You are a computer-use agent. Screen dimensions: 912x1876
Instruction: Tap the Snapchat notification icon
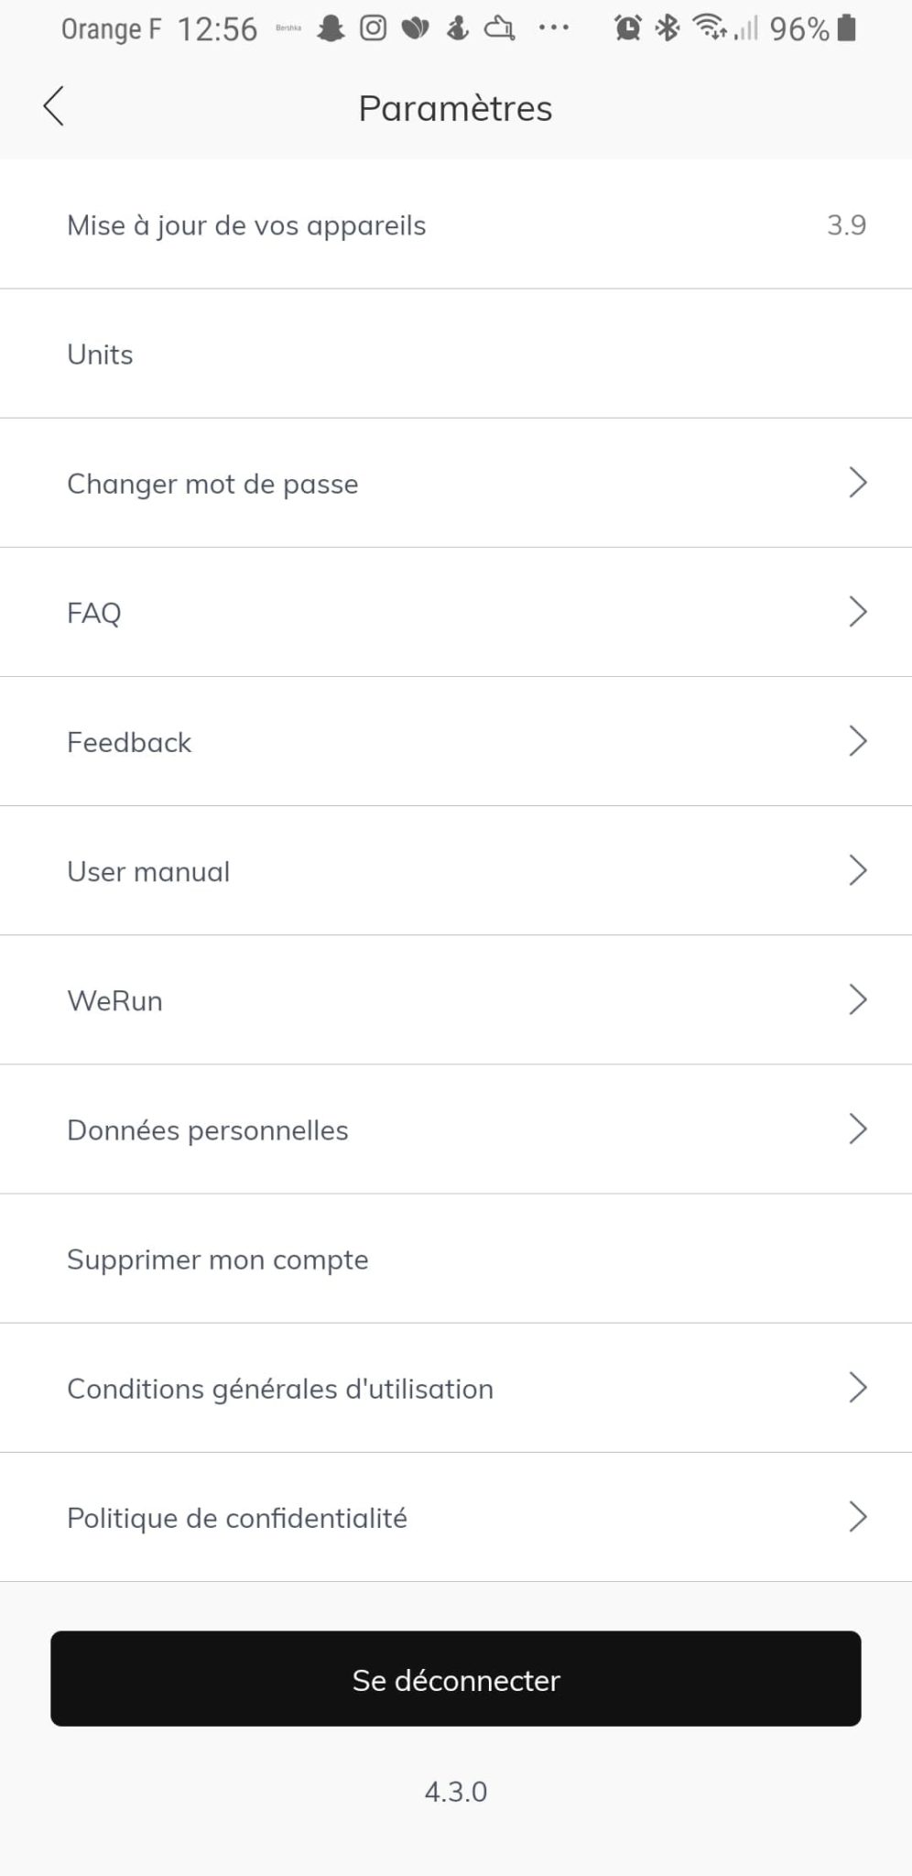pyautogui.click(x=331, y=29)
